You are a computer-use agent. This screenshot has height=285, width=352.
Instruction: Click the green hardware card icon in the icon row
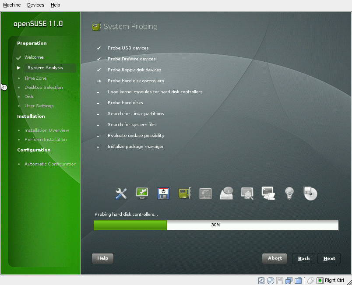click(x=184, y=193)
